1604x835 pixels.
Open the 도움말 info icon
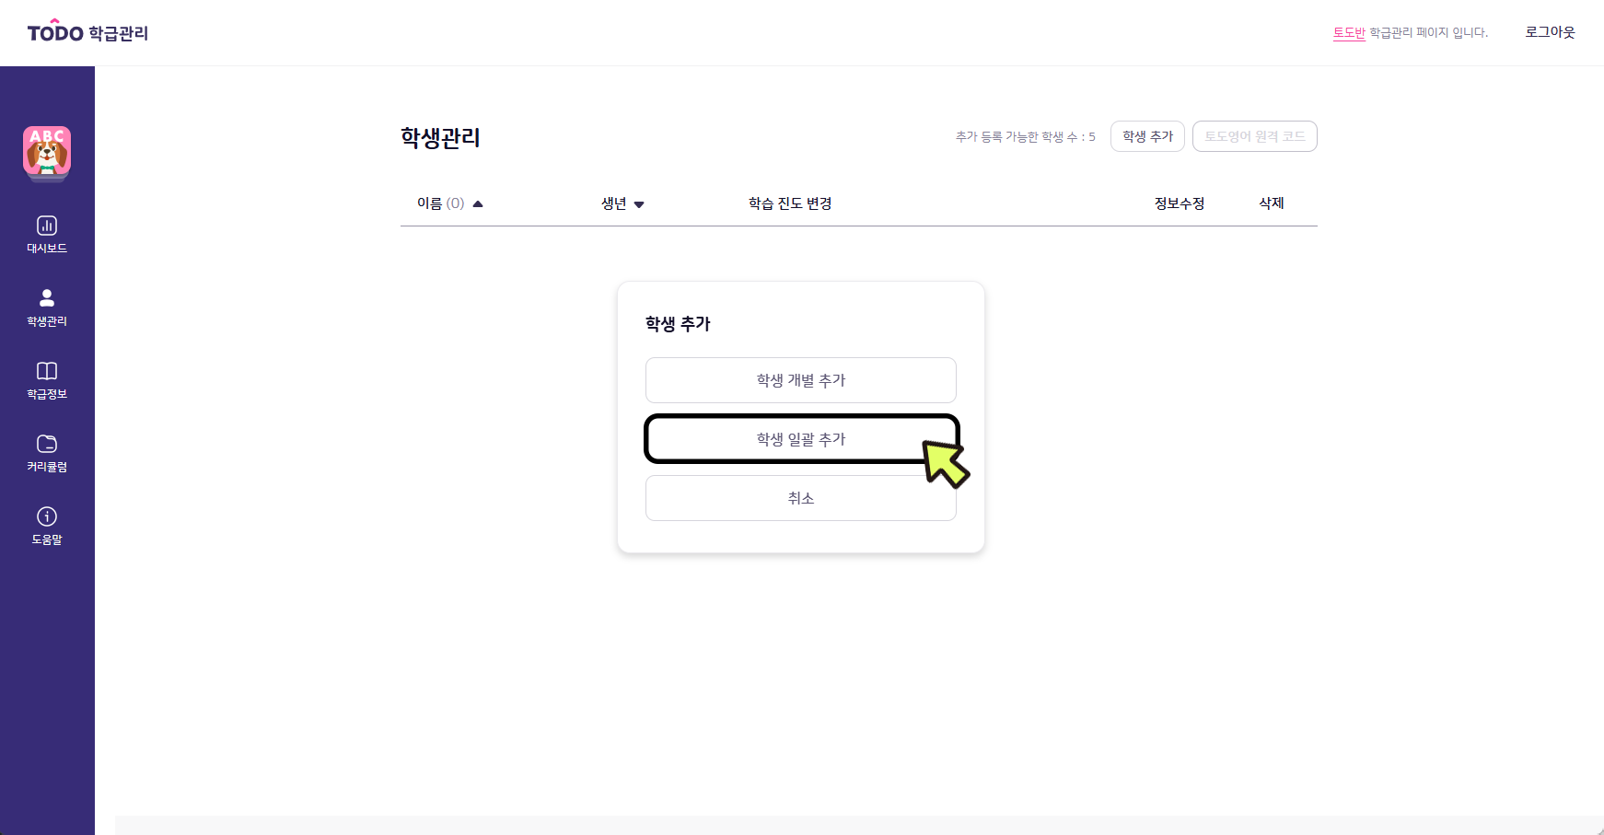tap(47, 516)
